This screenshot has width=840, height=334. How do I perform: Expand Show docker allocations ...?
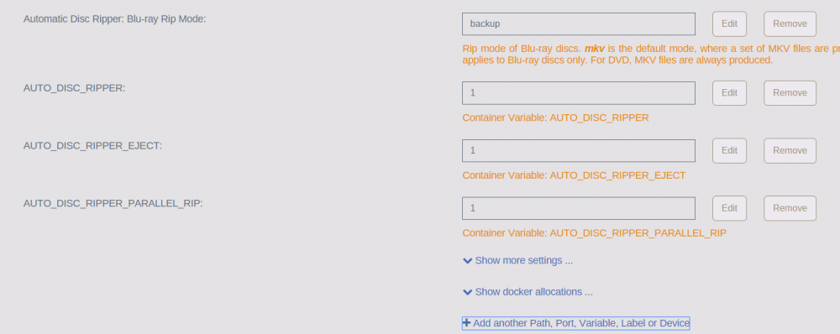point(528,292)
